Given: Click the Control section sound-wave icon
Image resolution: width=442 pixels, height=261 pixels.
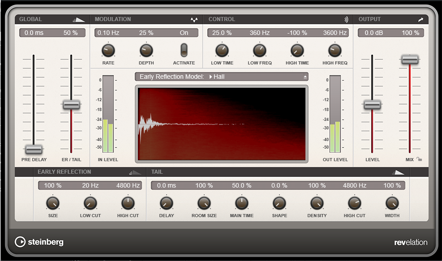Looking at the screenshot, I should coord(346,20).
